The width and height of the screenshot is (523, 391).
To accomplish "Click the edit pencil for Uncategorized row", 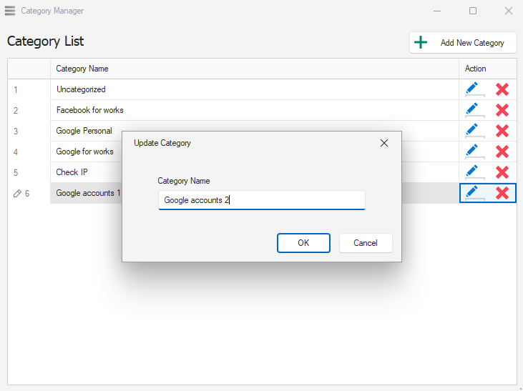I will pyautogui.click(x=472, y=89).
